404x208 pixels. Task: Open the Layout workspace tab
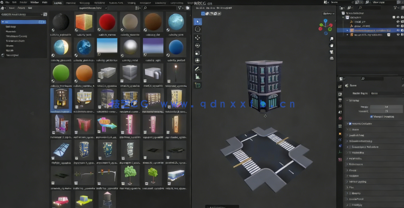tap(58, 2)
